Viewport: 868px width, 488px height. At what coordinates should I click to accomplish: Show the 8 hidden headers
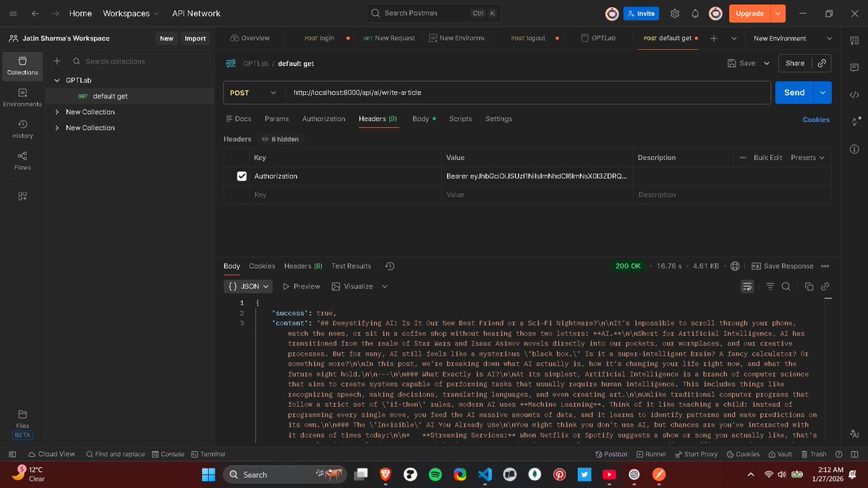point(280,139)
